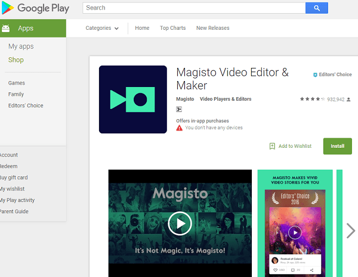Select Shop in the sidebar

(16, 60)
